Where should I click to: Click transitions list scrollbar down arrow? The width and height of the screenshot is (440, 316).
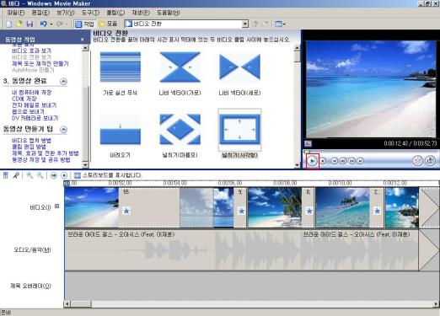click(297, 165)
